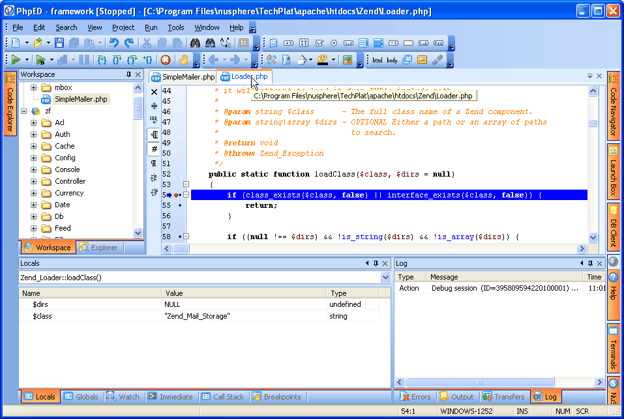Viewport: 624px width, 419px height.
Task: Open the Tools menu
Action: pyautogui.click(x=175, y=27)
